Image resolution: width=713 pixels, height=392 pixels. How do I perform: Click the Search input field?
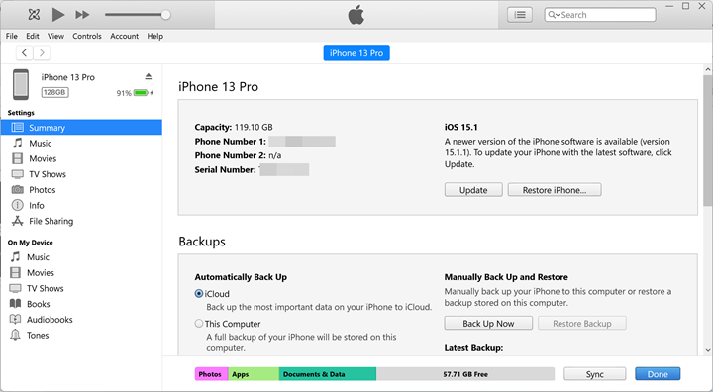click(600, 15)
